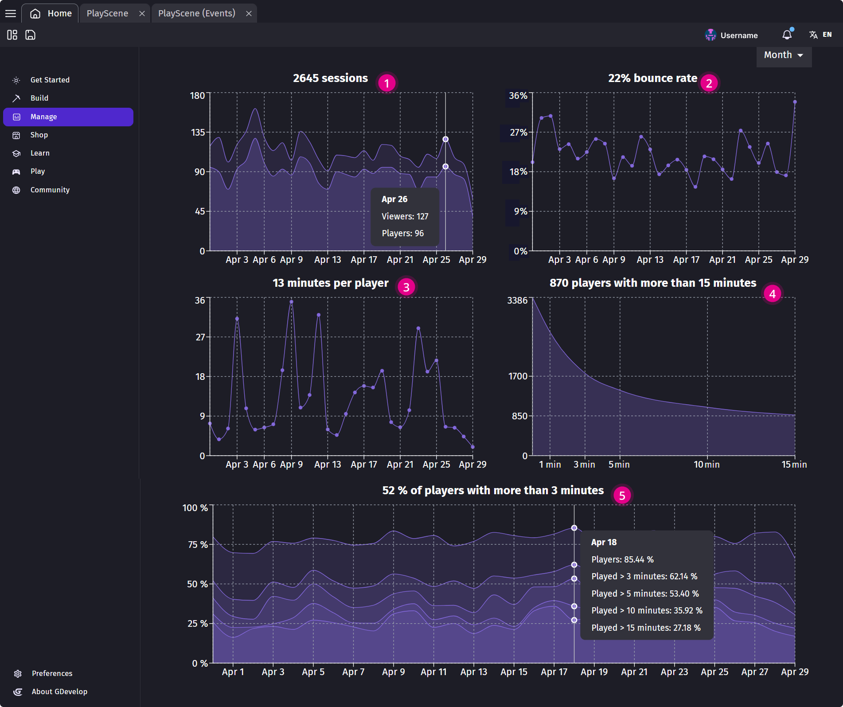Image resolution: width=843 pixels, height=707 pixels.
Task: Close the PlayScene (Events) tab
Action: pyautogui.click(x=249, y=13)
